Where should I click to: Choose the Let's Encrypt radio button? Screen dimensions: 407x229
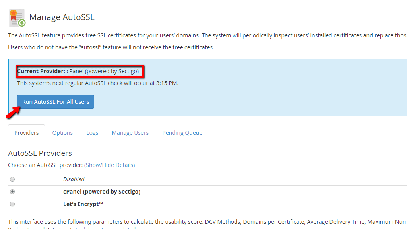[12, 204]
